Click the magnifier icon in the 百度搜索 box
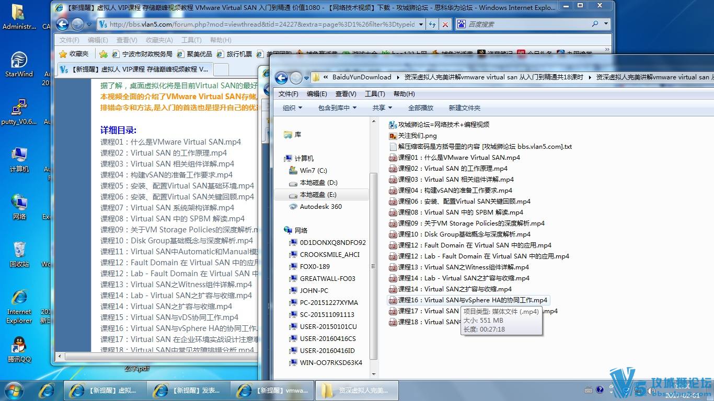Viewport: 714px width, 401px height. click(x=595, y=24)
